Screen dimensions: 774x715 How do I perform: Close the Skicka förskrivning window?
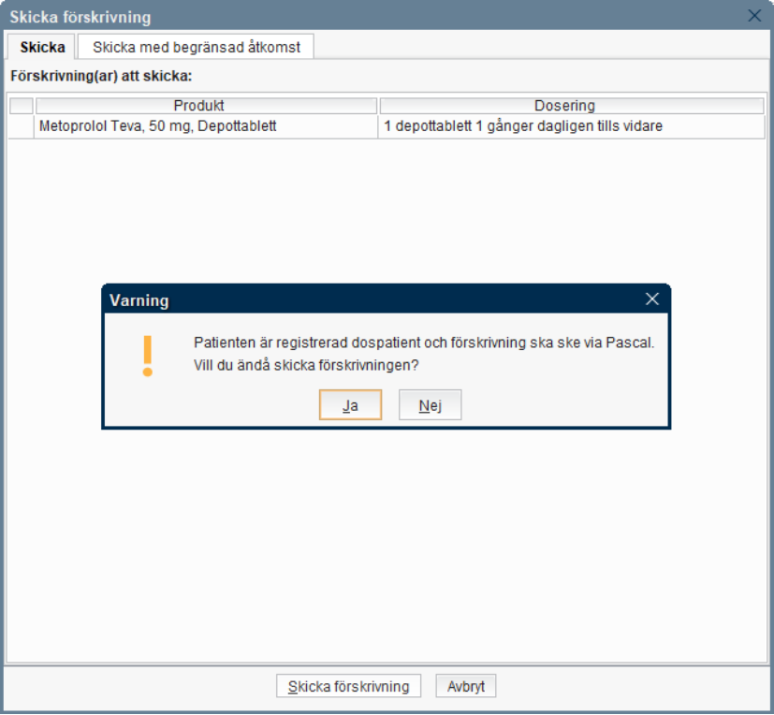754,16
